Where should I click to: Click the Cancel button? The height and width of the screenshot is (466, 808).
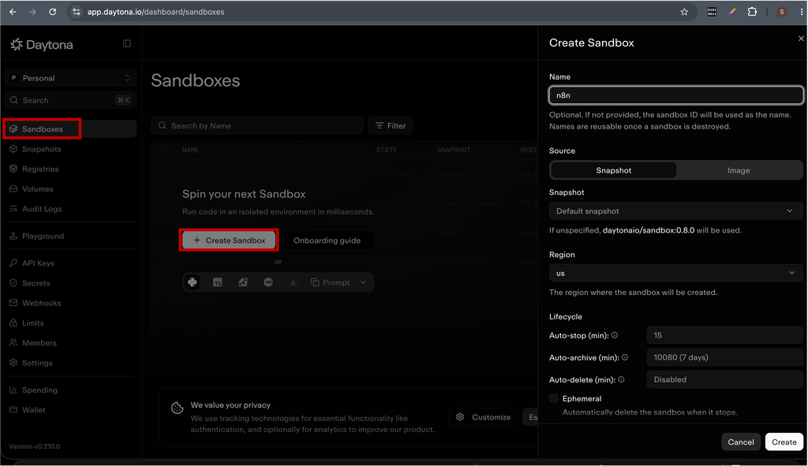pos(740,442)
